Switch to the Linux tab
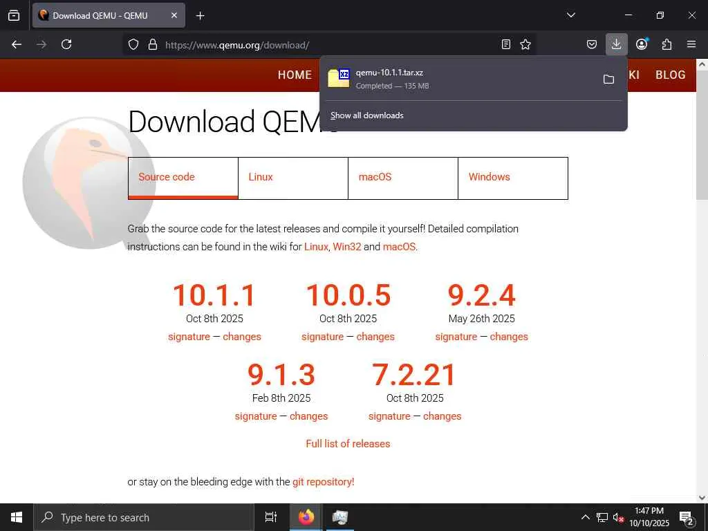This screenshot has width=708, height=531. [x=293, y=178]
